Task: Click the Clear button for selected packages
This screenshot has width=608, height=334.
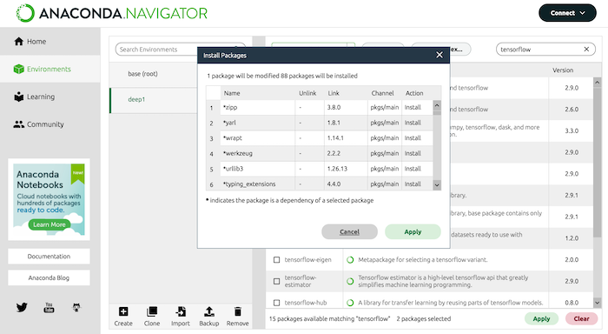Action: pyautogui.click(x=581, y=318)
